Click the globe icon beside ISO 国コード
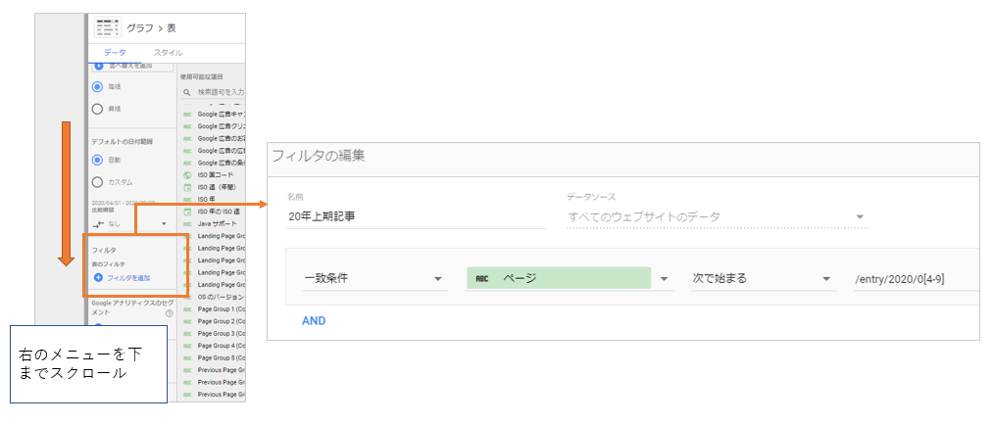The width and height of the screenshot is (995, 425). (187, 175)
